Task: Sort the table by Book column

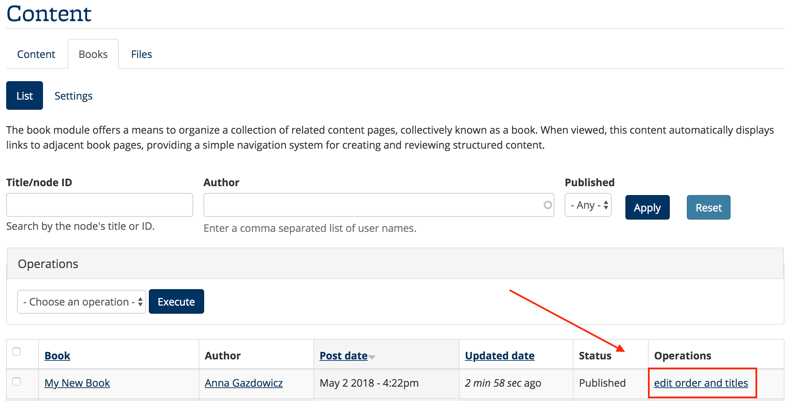Action: click(57, 356)
